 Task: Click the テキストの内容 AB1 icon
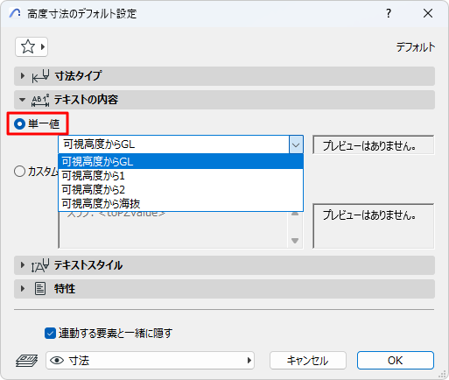40,100
